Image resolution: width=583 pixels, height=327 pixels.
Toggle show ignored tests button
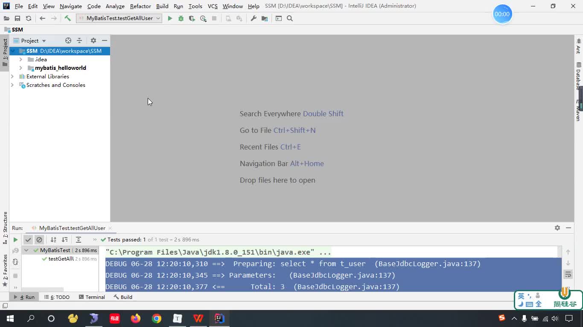tap(39, 240)
